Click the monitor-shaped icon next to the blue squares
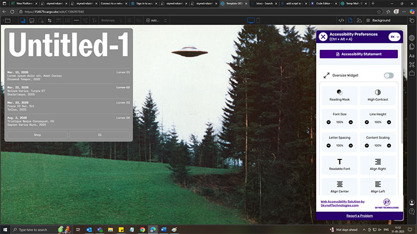Image resolution: width=417 pixels, height=234 pixels. point(32,21)
